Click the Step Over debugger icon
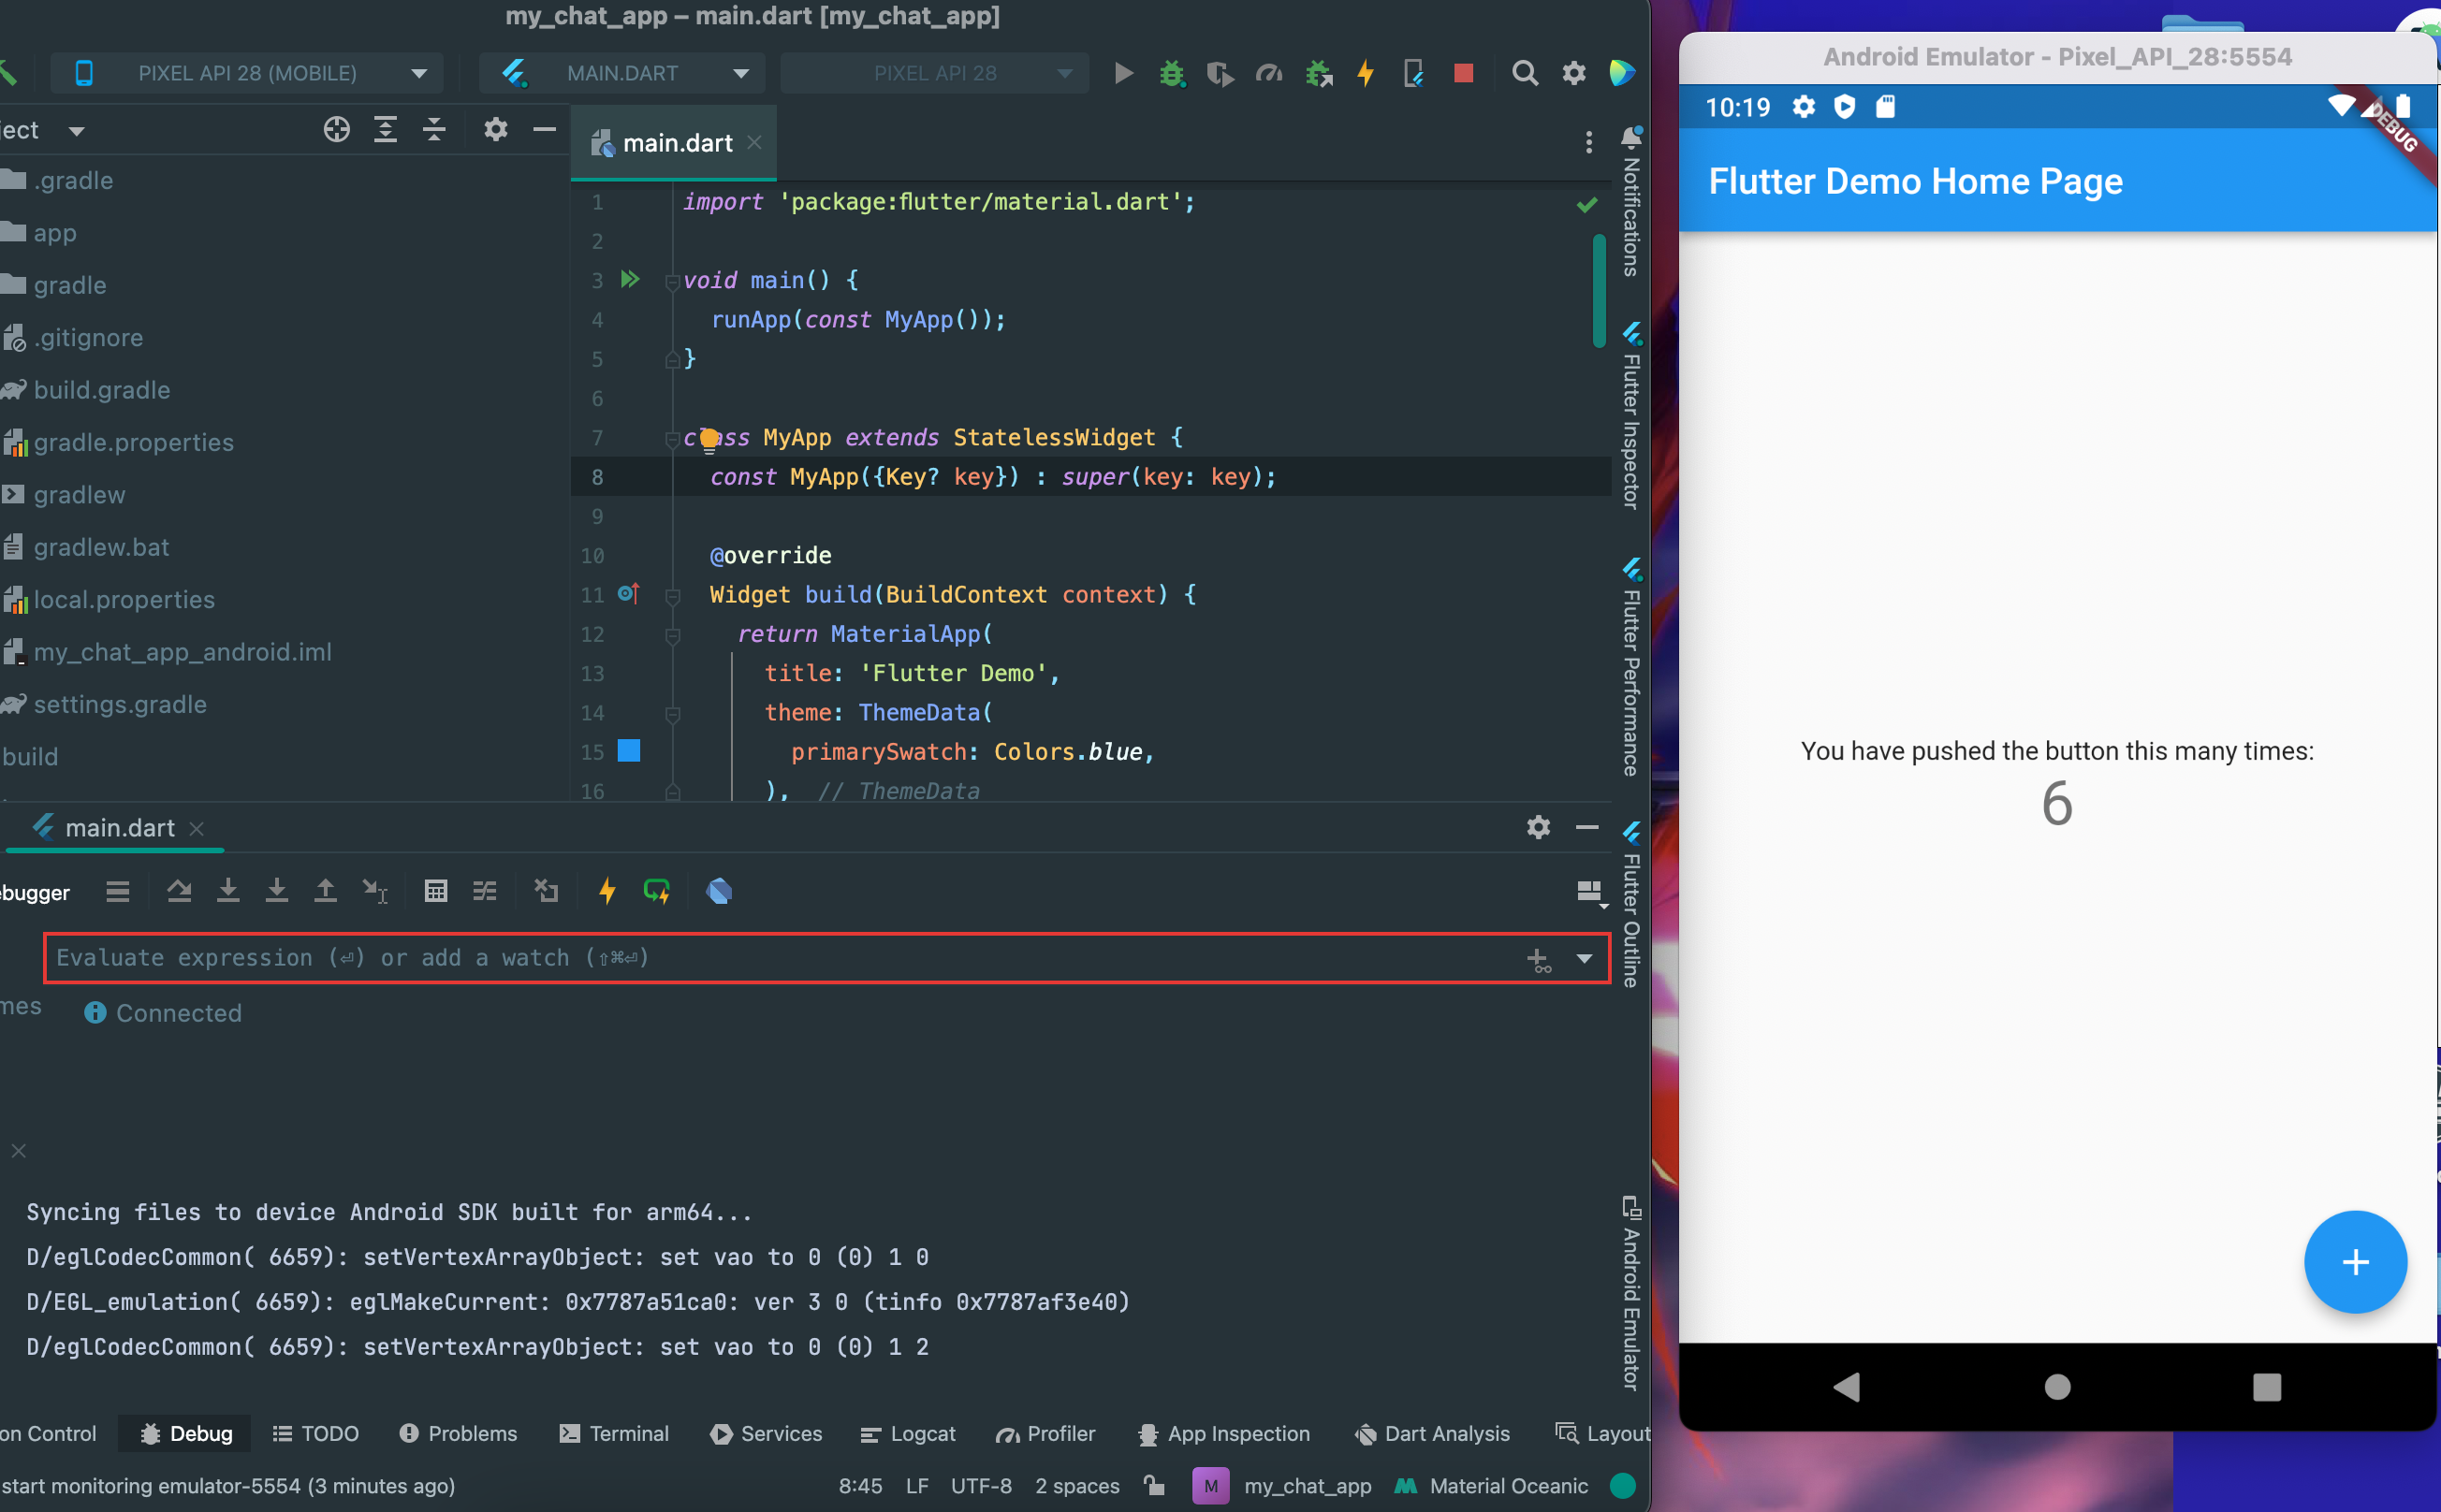The height and width of the screenshot is (1512, 2441). [179, 891]
